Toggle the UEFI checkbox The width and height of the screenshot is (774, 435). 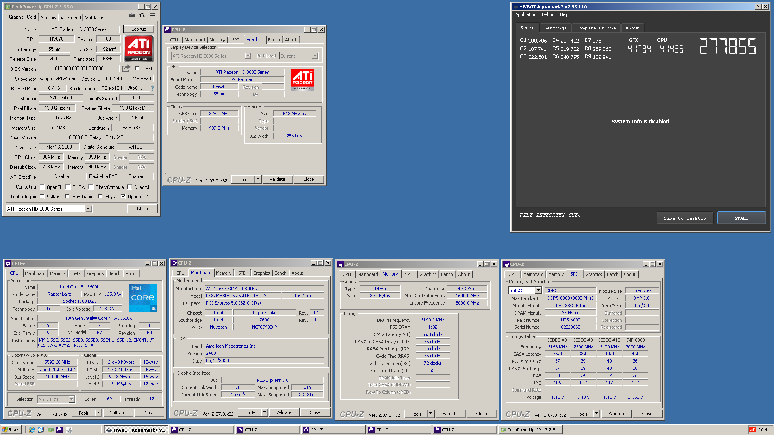(x=137, y=68)
